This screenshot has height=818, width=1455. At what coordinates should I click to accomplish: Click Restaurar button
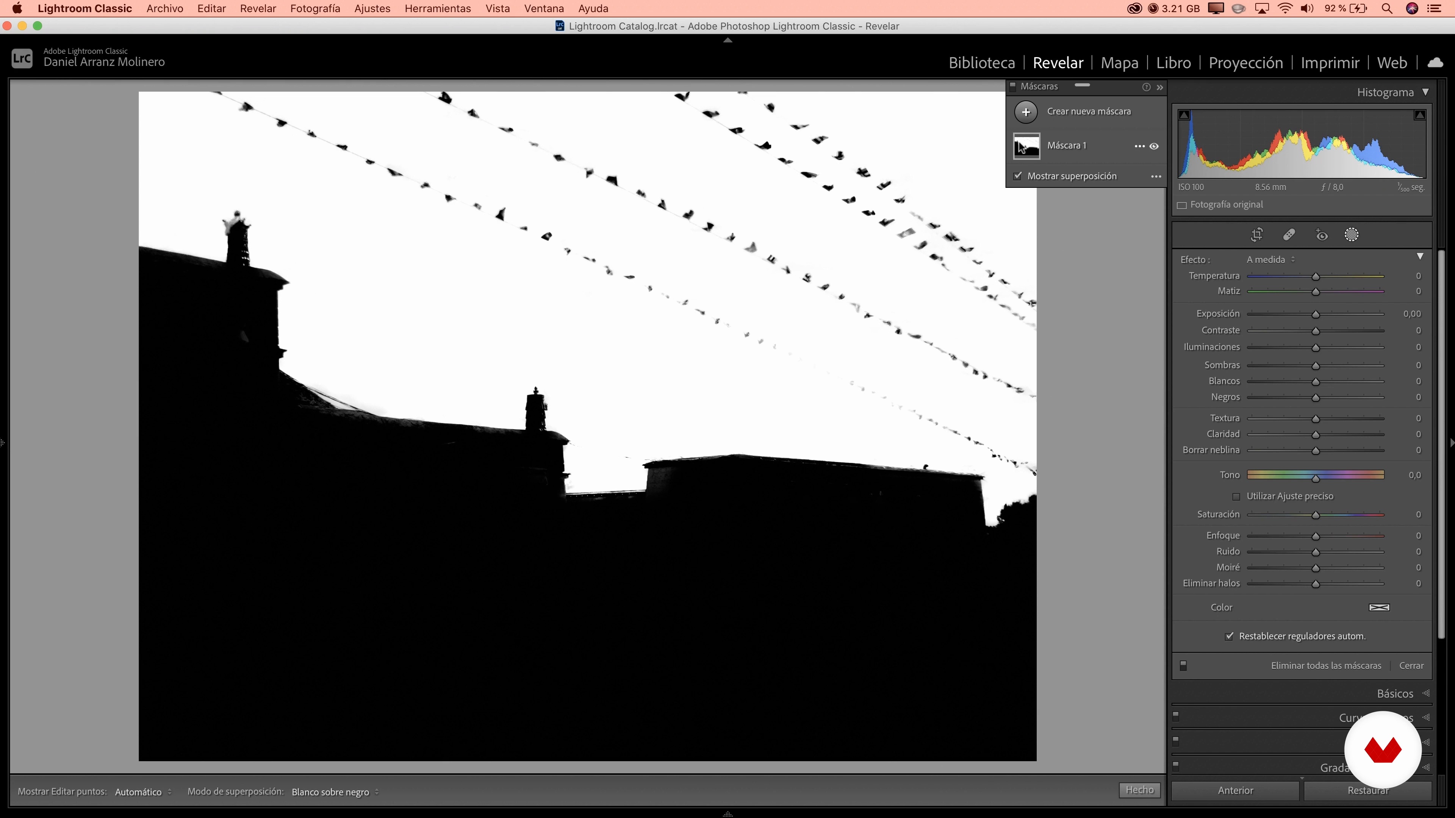pyautogui.click(x=1367, y=791)
